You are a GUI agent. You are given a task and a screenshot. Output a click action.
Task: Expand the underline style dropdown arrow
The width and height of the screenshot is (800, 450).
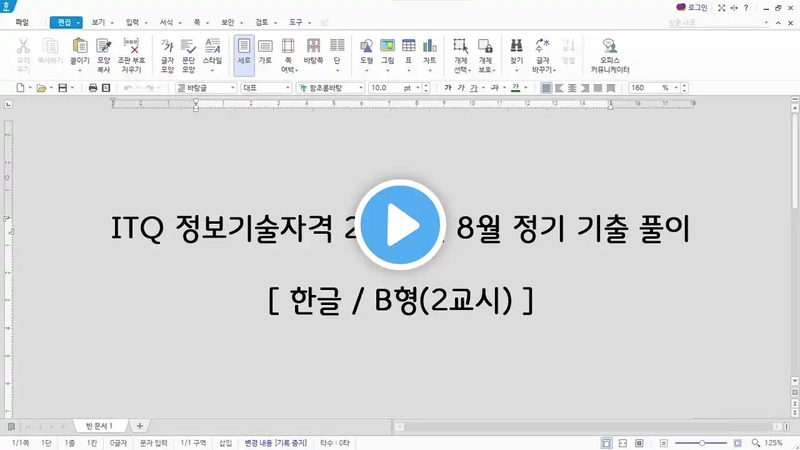(x=483, y=88)
